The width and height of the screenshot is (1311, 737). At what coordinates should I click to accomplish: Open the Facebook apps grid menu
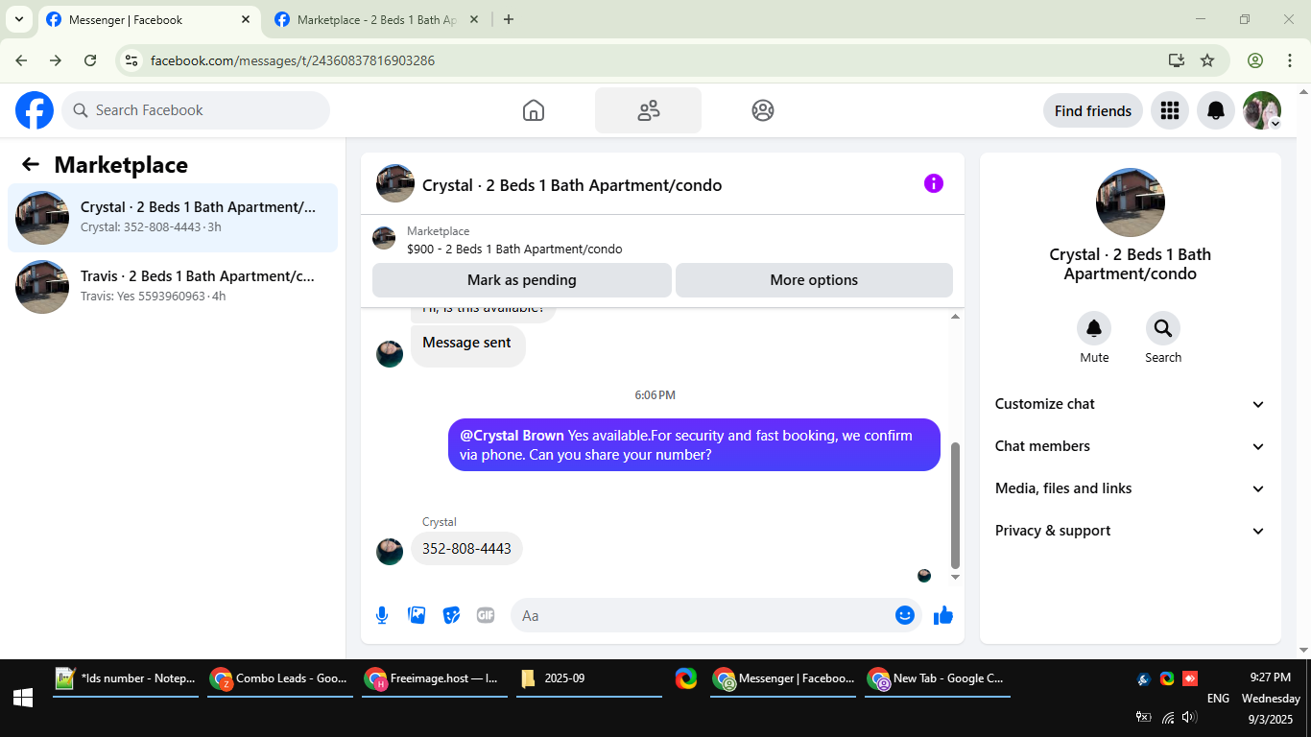pos(1169,110)
